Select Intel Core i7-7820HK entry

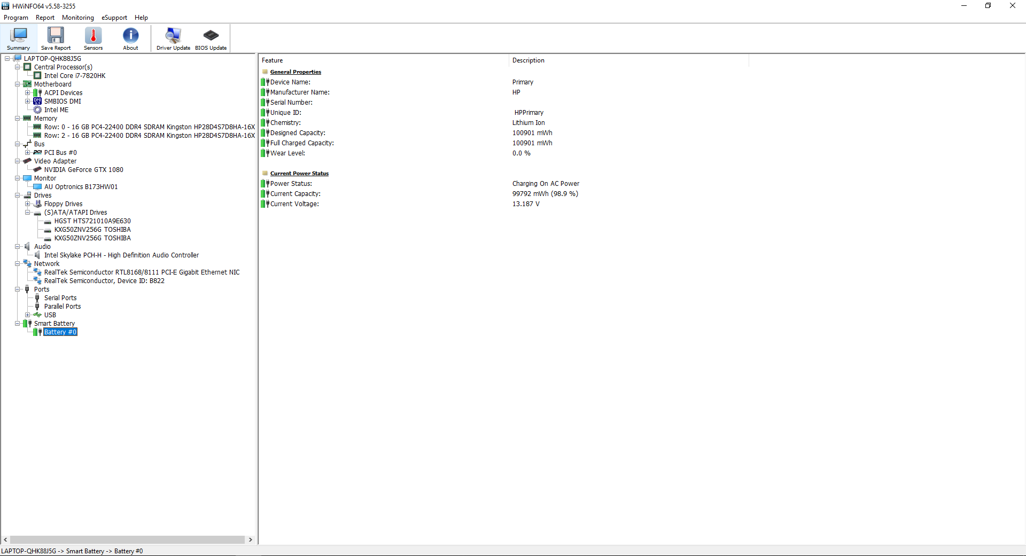click(x=75, y=76)
